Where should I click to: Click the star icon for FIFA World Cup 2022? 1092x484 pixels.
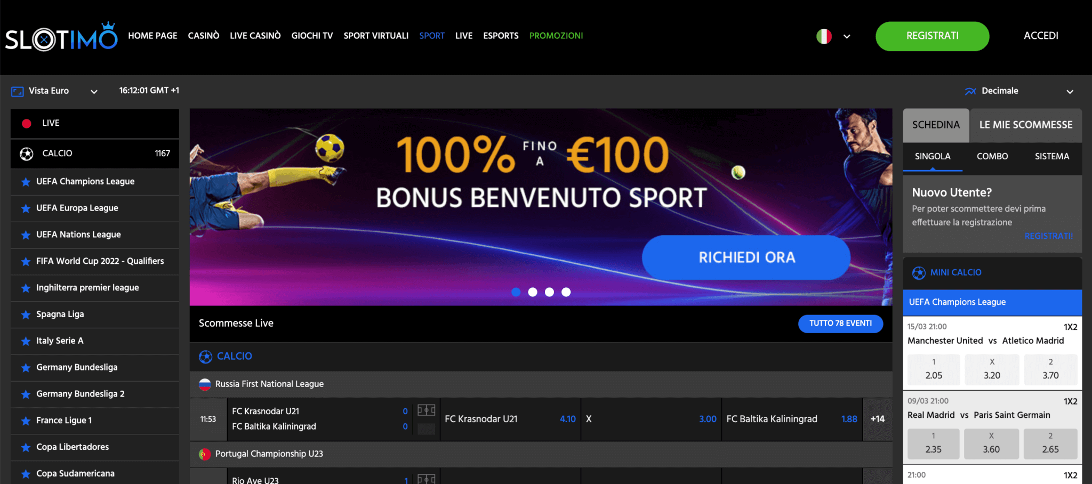pos(25,261)
